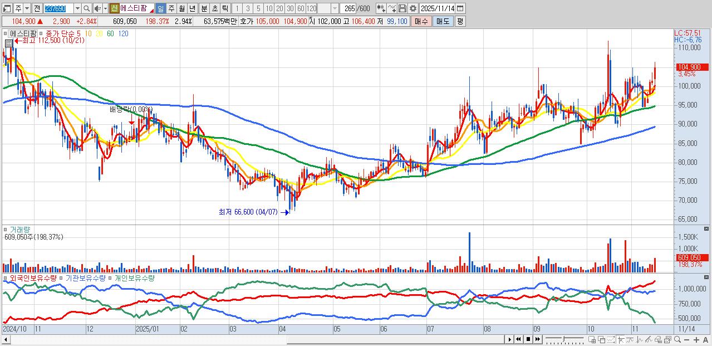Save chart settings with the floppy disk icon
Viewport: 712px width, 346px height.
point(402,8)
